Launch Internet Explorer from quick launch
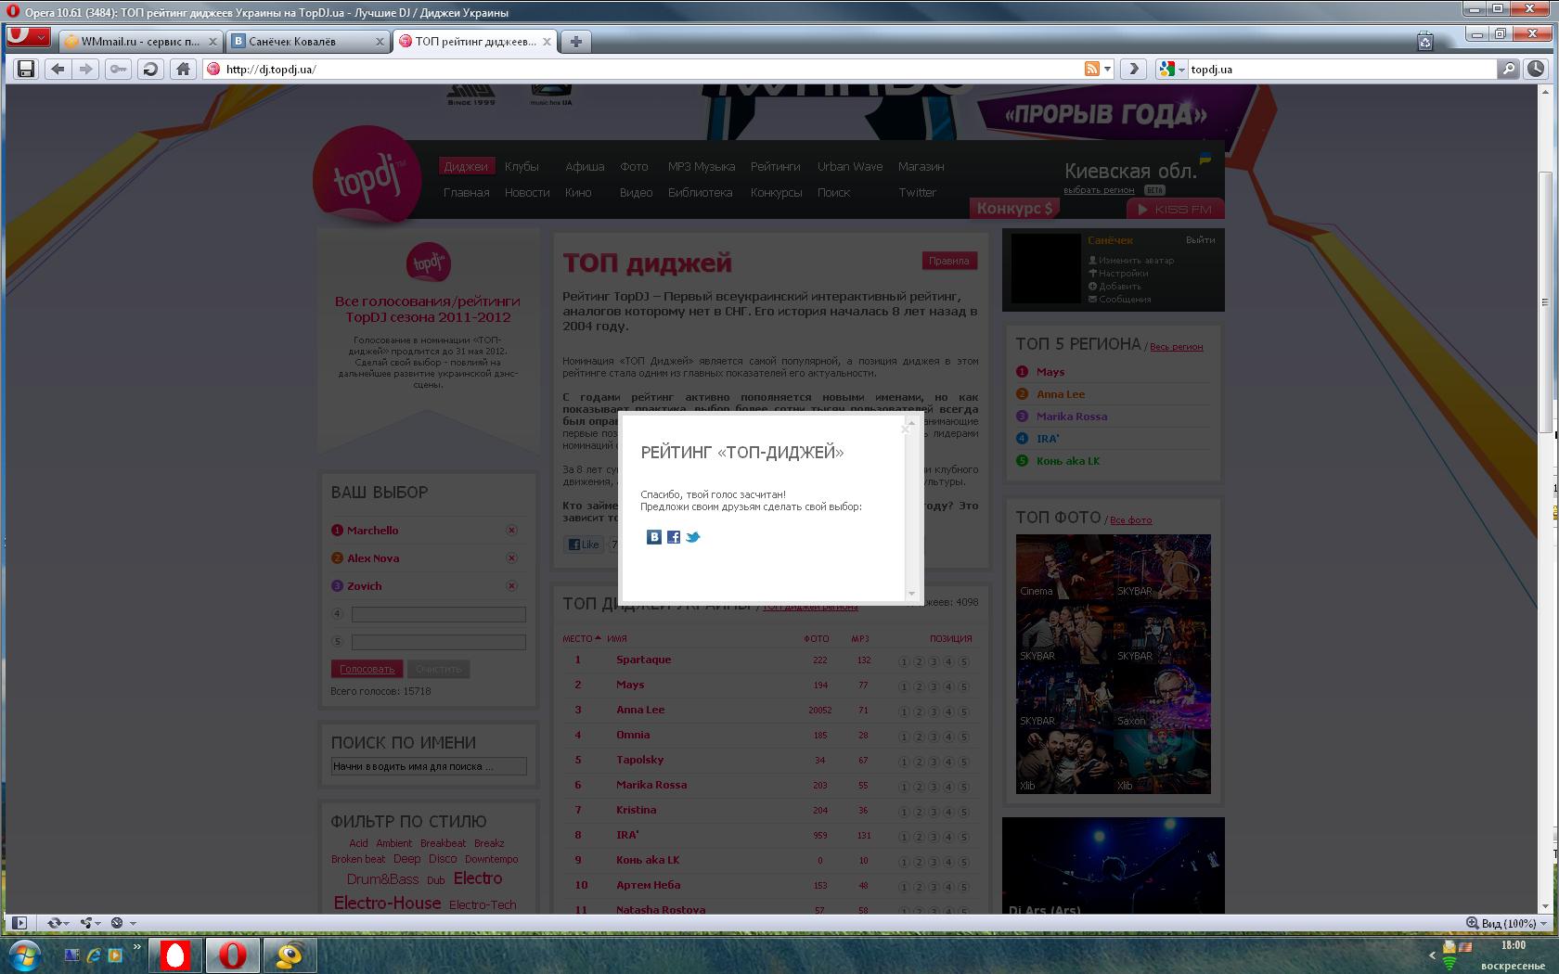Viewport: 1559px width, 974px height. point(94,955)
